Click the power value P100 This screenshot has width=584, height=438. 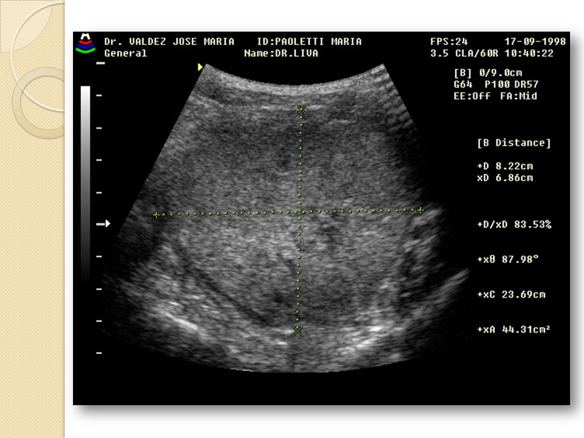(497, 85)
